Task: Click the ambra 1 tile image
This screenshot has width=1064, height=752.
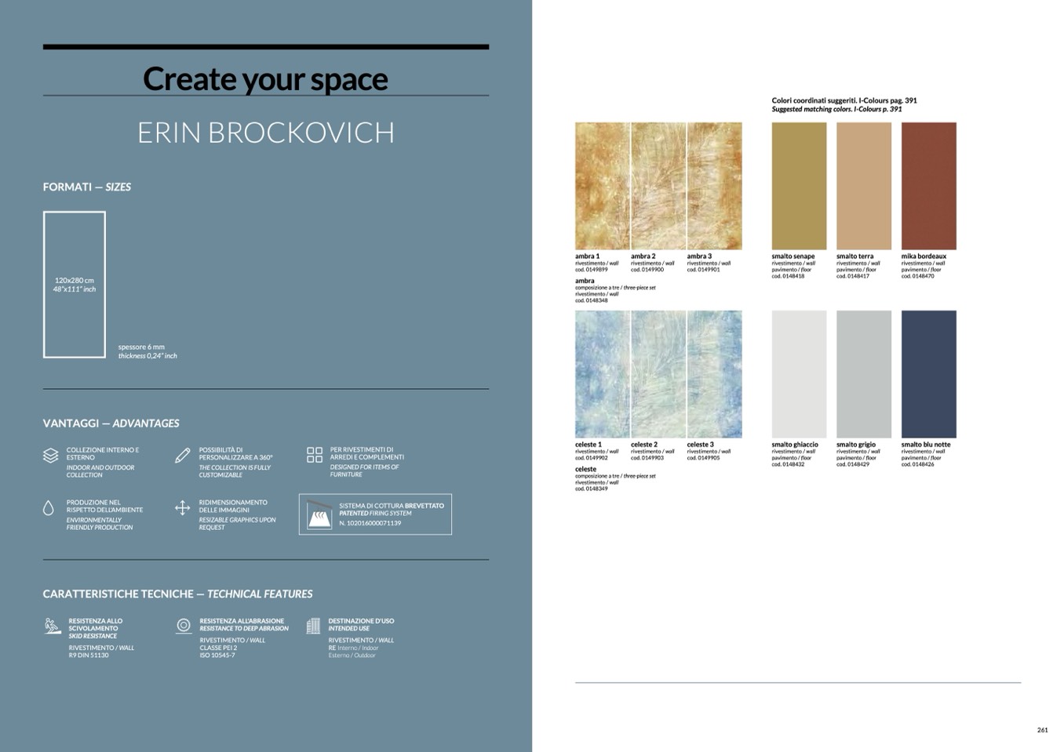Action: coord(602,186)
